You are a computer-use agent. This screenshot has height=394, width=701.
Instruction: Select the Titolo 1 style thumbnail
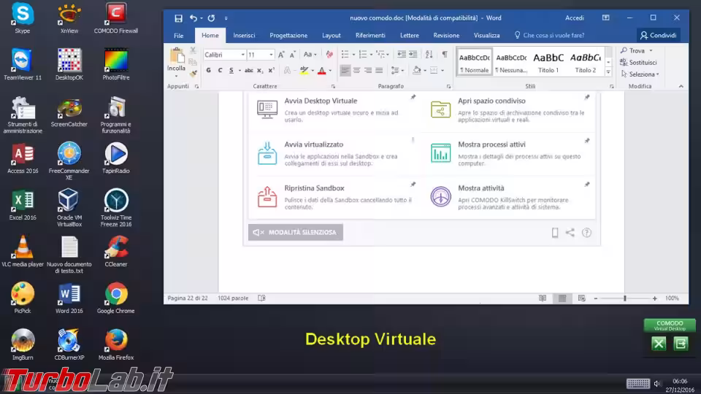click(548, 61)
